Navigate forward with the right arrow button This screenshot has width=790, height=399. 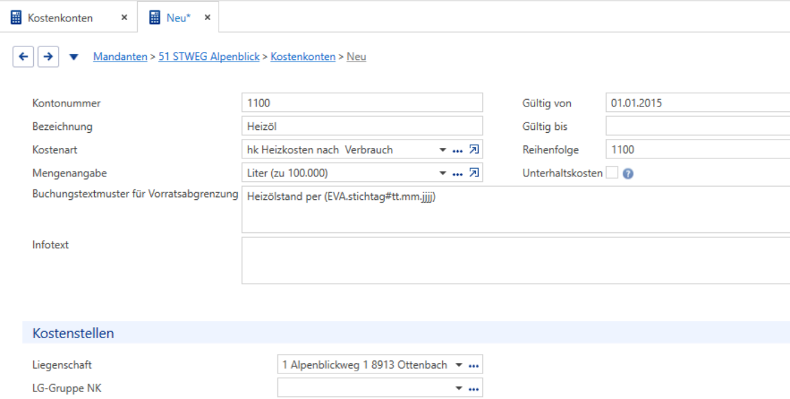click(x=48, y=57)
